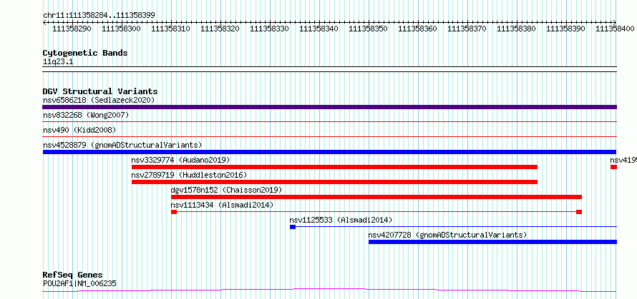Click the 11q23.1 band label
The image size is (637, 299).
pos(58,62)
